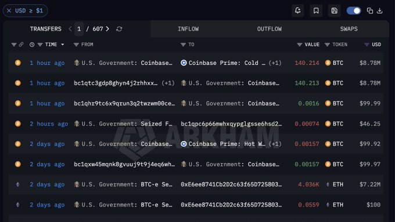Viewport: 395px width, 222px height.
Task: Open the TIME sort dropdown arrow
Action: point(63,45)
